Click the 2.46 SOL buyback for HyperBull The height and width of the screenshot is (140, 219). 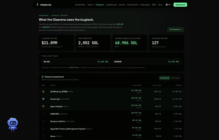tap(178, 129)
